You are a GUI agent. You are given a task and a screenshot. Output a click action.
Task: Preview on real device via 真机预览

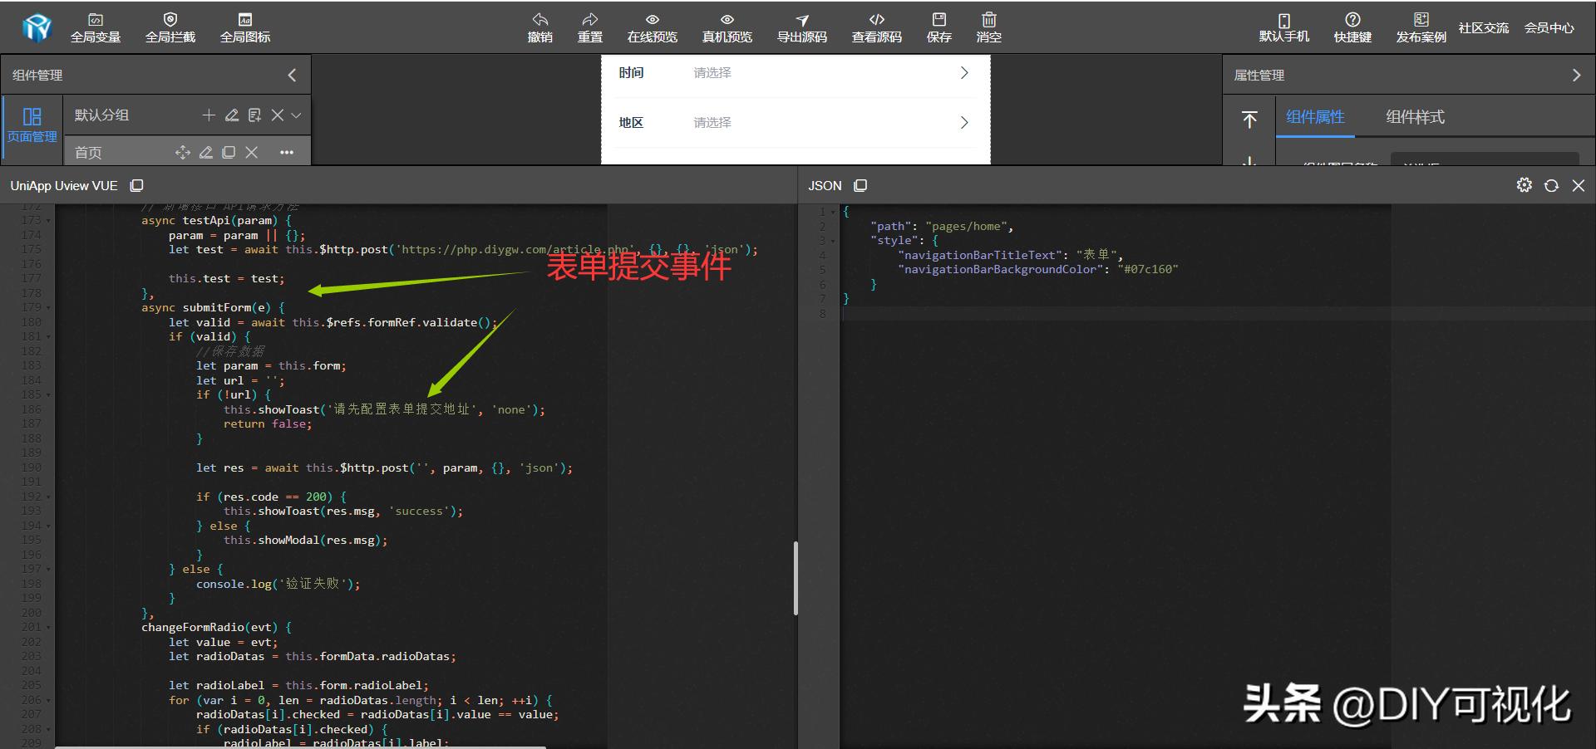point(726,27)
